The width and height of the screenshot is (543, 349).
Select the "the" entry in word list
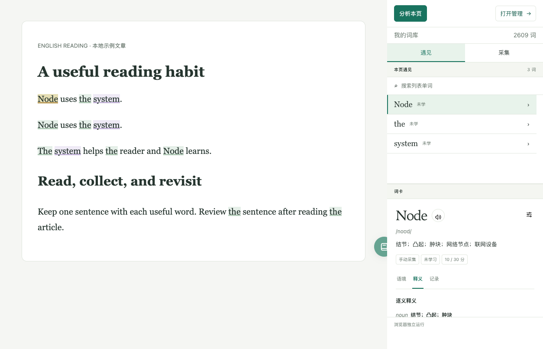tap(462, 124)
